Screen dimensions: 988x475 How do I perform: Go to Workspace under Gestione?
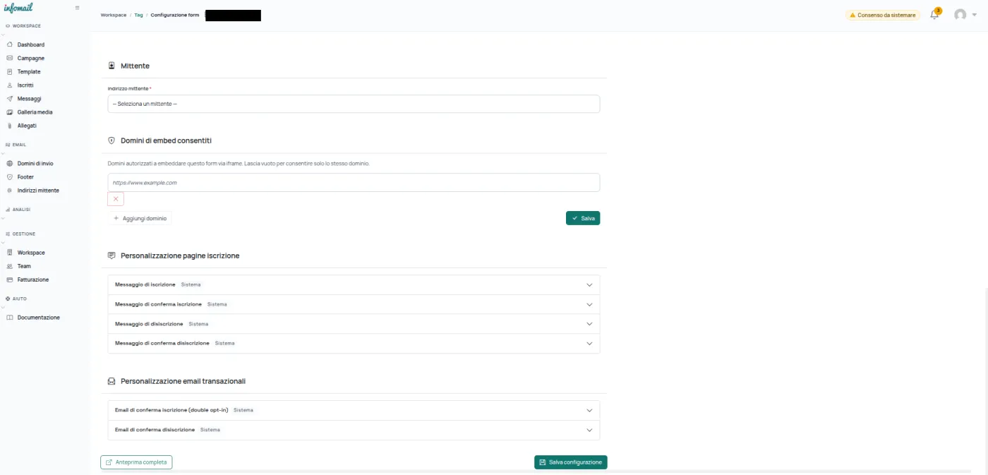(31, 253)
